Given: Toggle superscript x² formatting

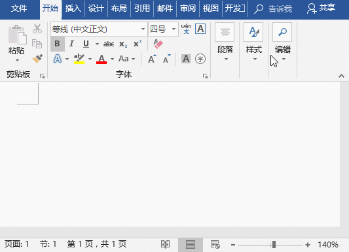Looking at the screenshot, I should [x=138, y=44].
